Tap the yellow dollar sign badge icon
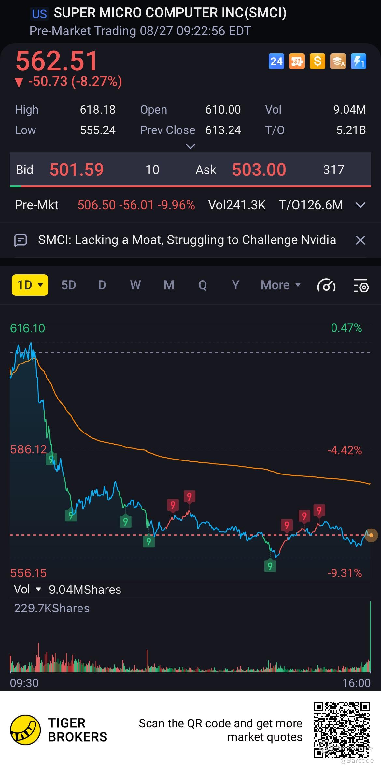Screen dimensions: 381x769 point(317,61)
